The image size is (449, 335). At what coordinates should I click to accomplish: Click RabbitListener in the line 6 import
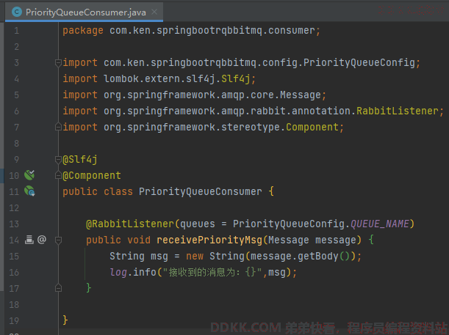397,111
